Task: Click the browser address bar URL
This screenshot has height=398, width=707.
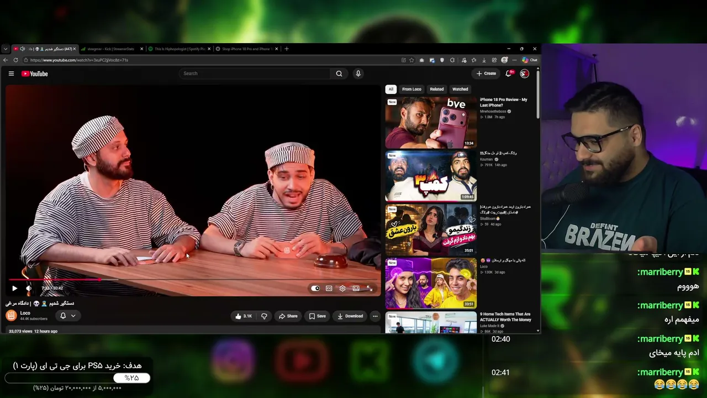Action: tap(79, 60)
